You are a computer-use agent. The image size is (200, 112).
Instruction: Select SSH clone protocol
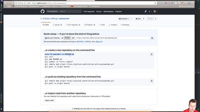tap(73, 38)
